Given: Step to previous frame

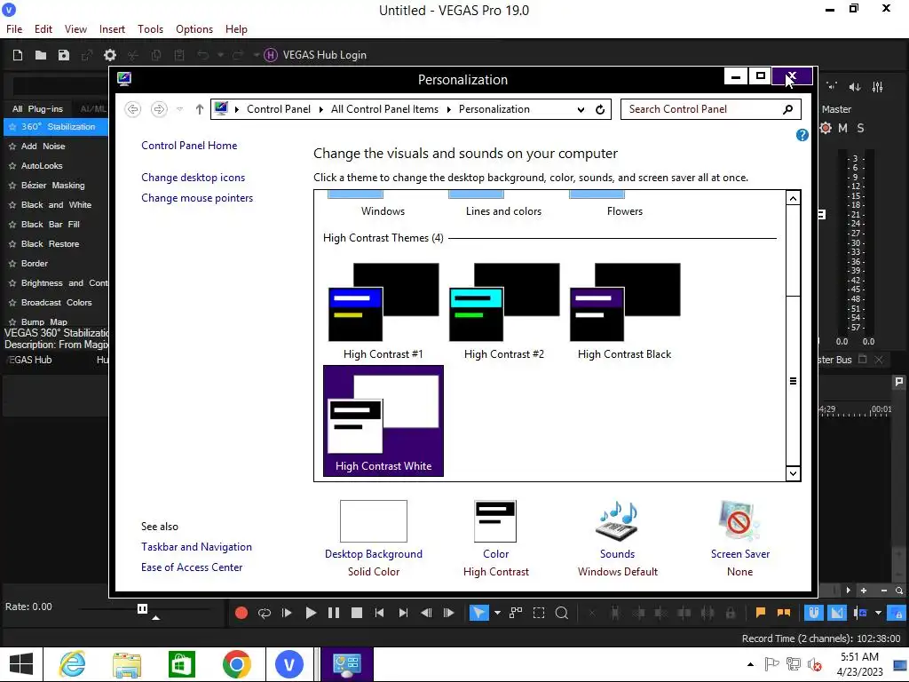Looking at the screenshot, I should pyautogui.click(x=426, y=613).
